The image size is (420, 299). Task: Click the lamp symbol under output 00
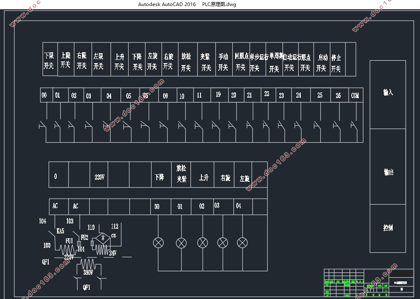point(158,243)
